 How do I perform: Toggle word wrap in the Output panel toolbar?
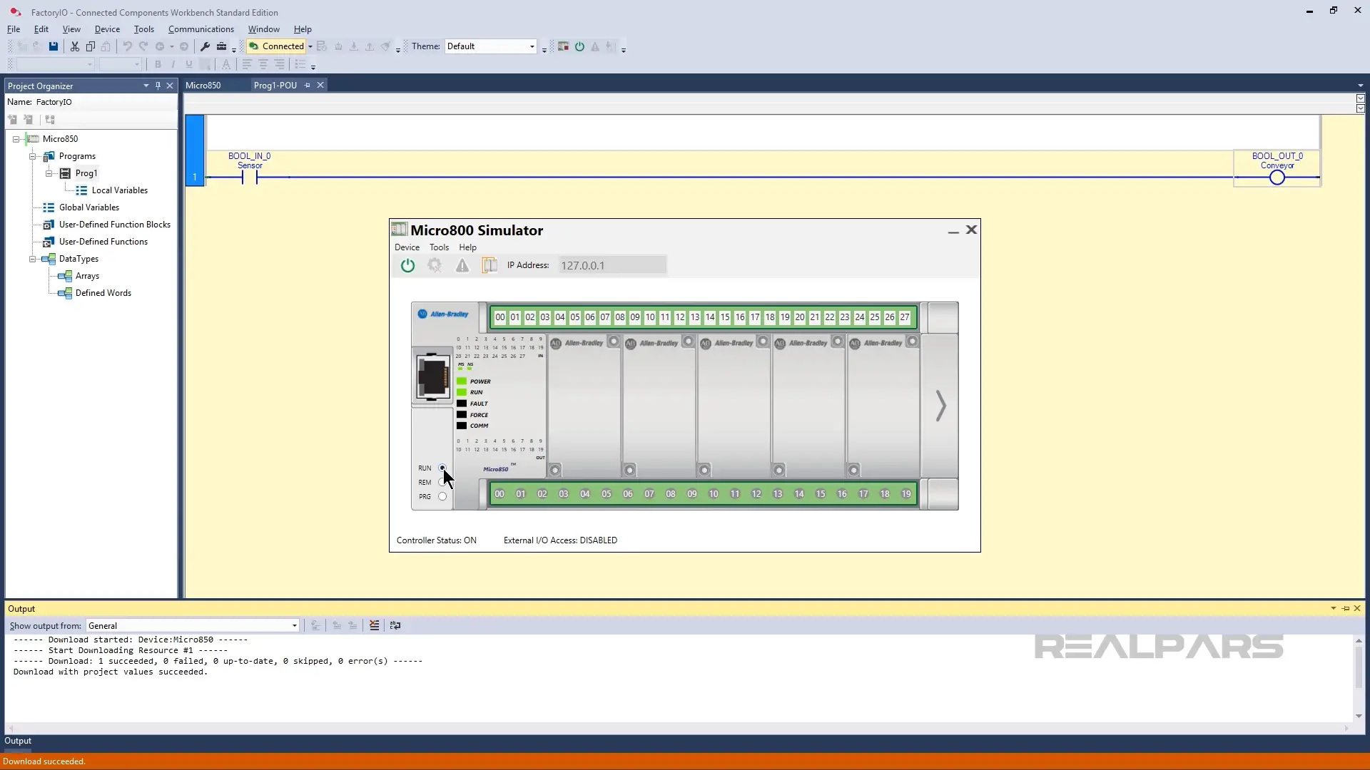pos(395,625)
